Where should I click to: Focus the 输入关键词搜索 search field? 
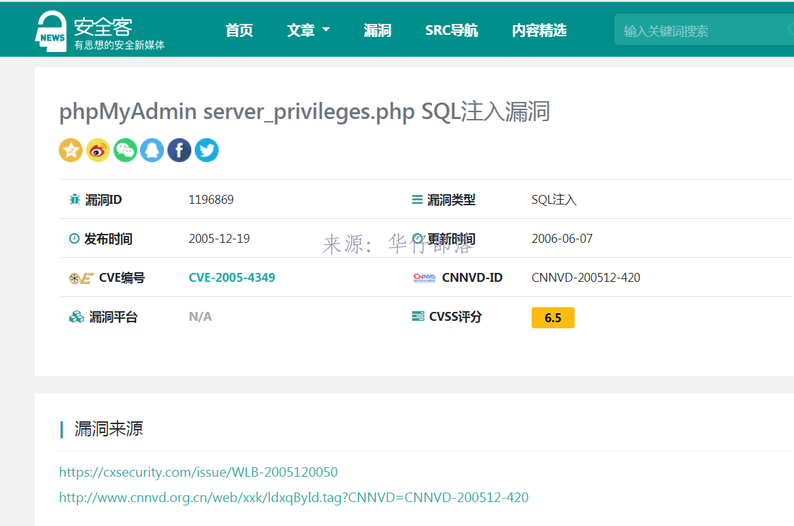(x=704, y=30)
